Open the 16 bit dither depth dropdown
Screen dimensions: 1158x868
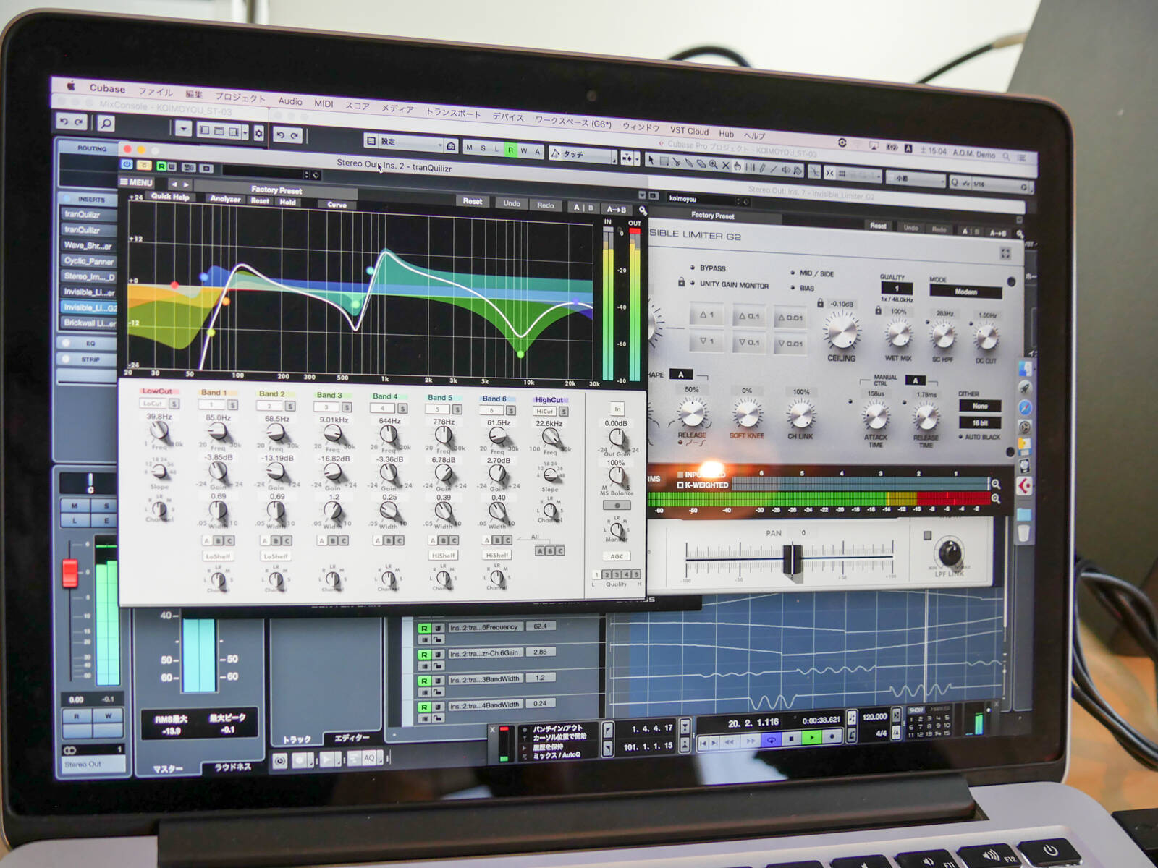tap(980, 422)
